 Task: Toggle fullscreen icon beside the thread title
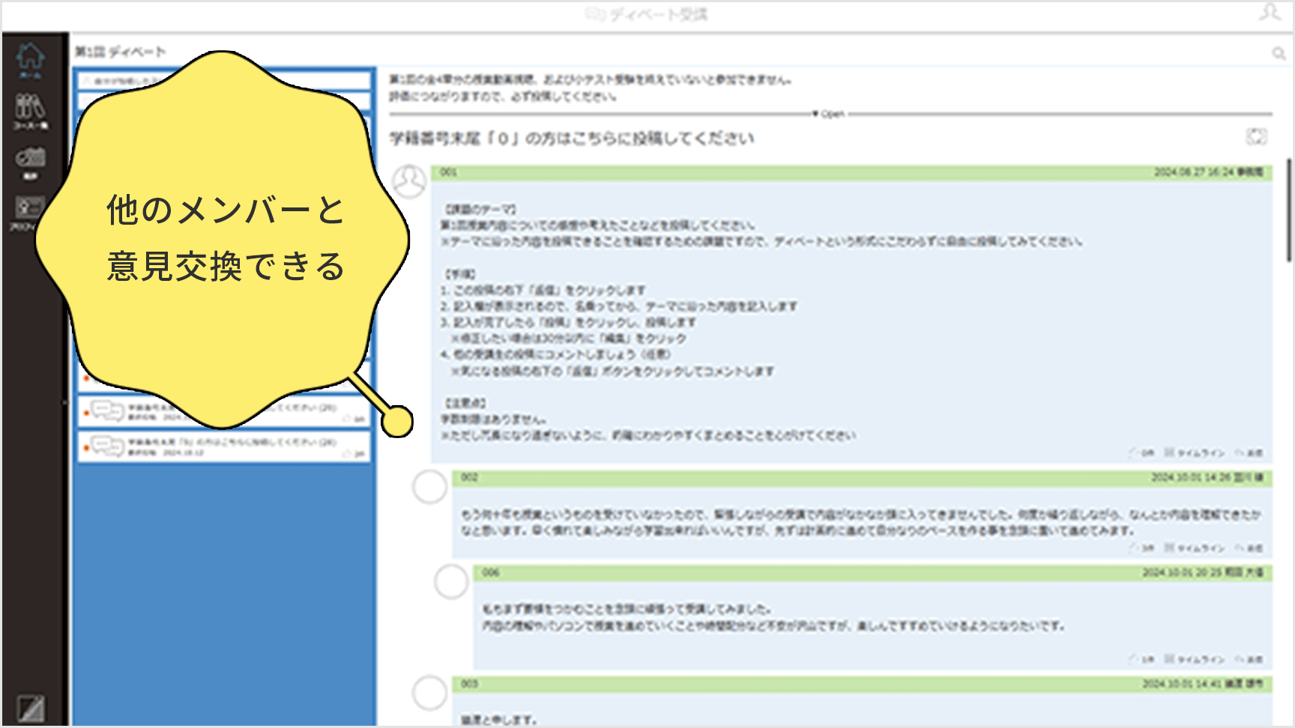pos(1257,136)
